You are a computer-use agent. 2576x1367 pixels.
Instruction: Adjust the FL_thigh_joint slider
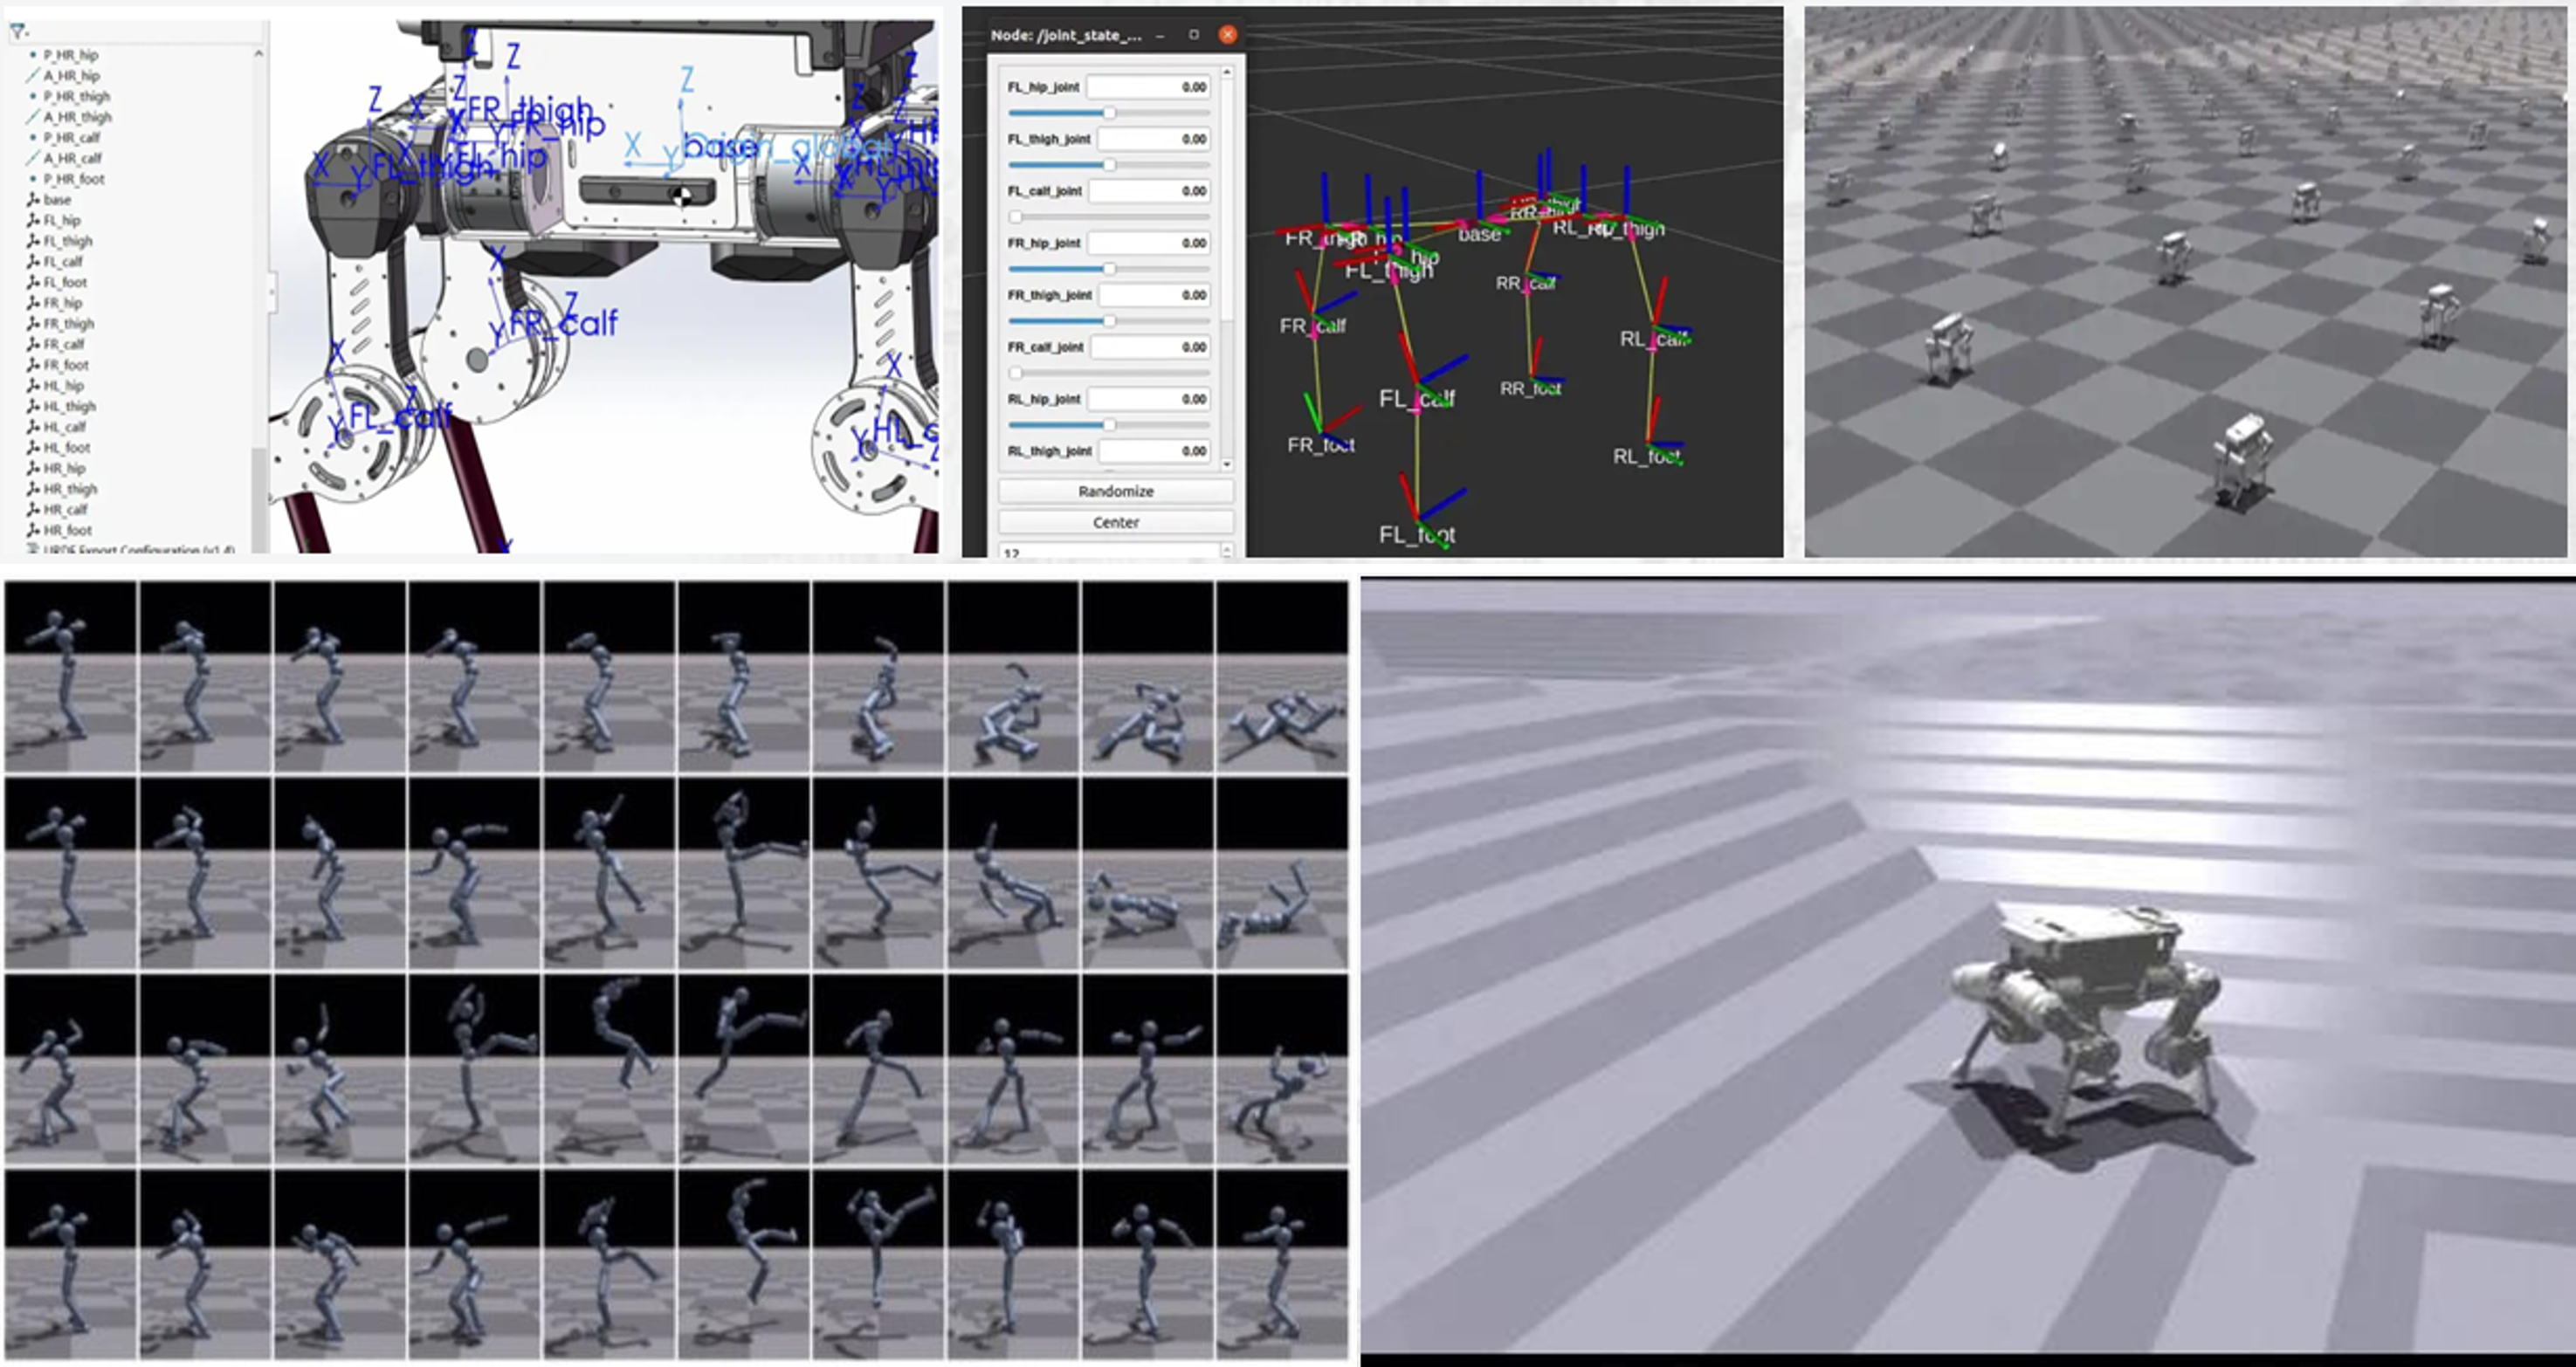tap(1109, 164)
